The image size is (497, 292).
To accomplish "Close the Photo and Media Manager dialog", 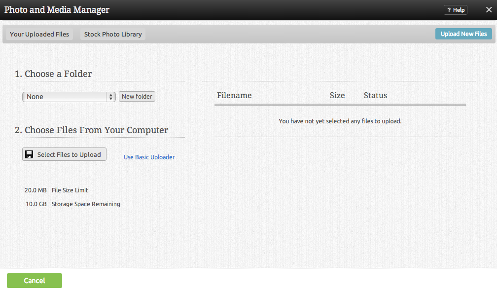I will [x=489, y=10].
